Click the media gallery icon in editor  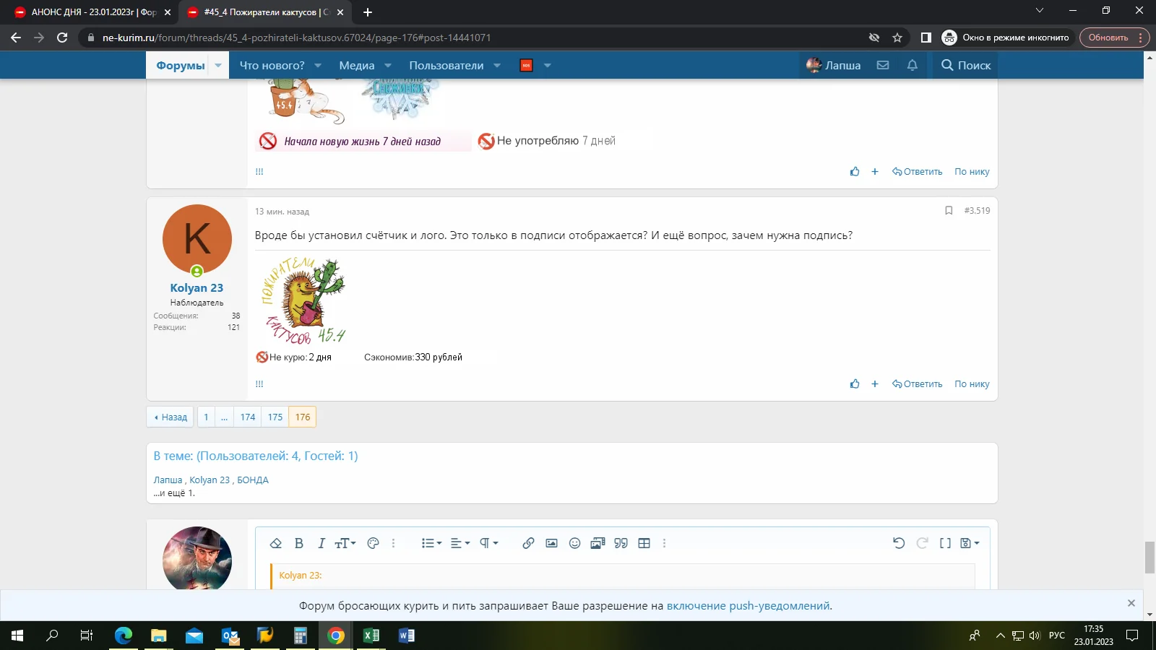click(598, 543)
